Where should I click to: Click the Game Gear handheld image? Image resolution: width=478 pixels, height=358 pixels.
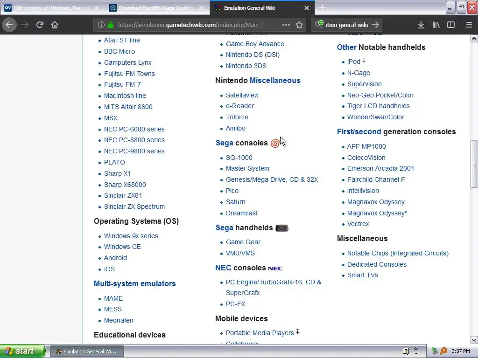click(282, 227)
